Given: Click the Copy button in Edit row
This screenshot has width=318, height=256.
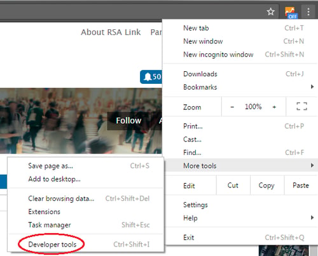Looking at the screenshot, I should coord(266,185).
